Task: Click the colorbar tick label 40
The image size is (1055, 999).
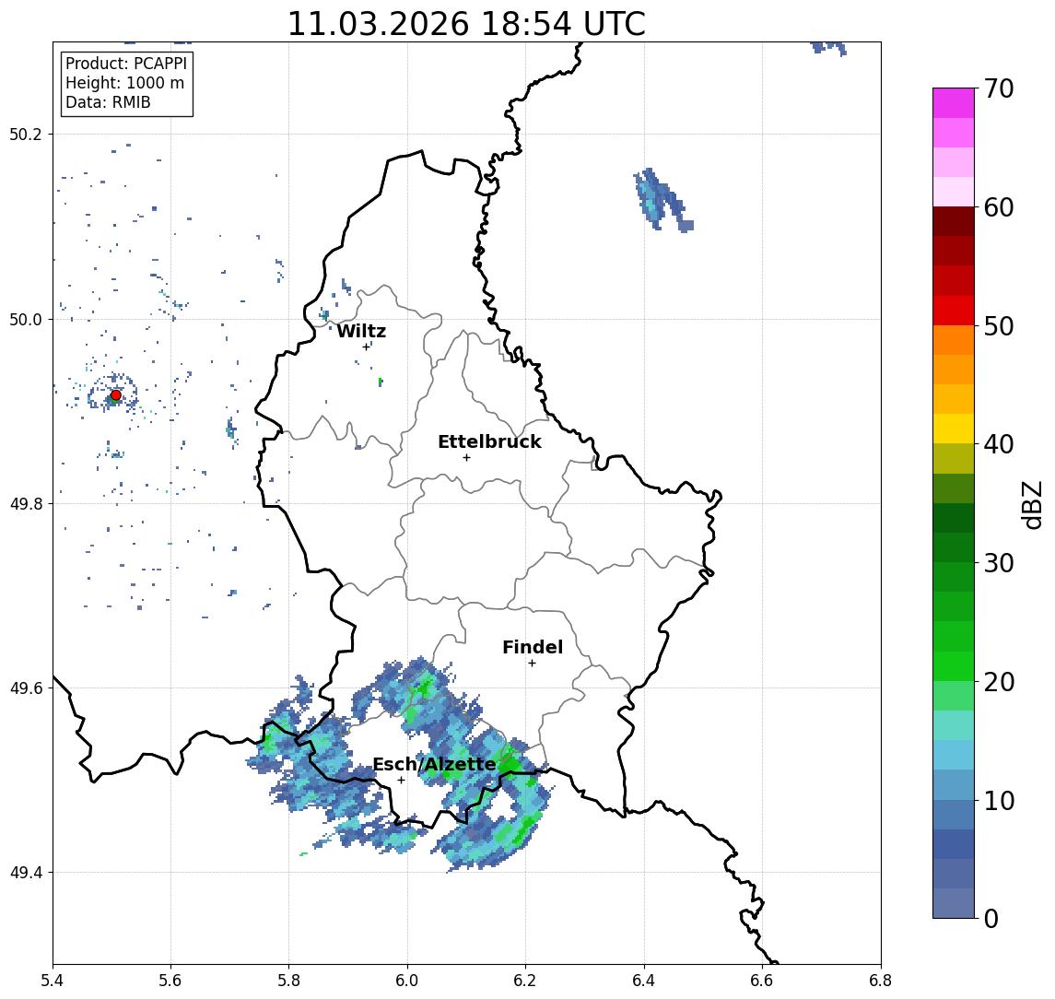Action: [x=998, y=444]
